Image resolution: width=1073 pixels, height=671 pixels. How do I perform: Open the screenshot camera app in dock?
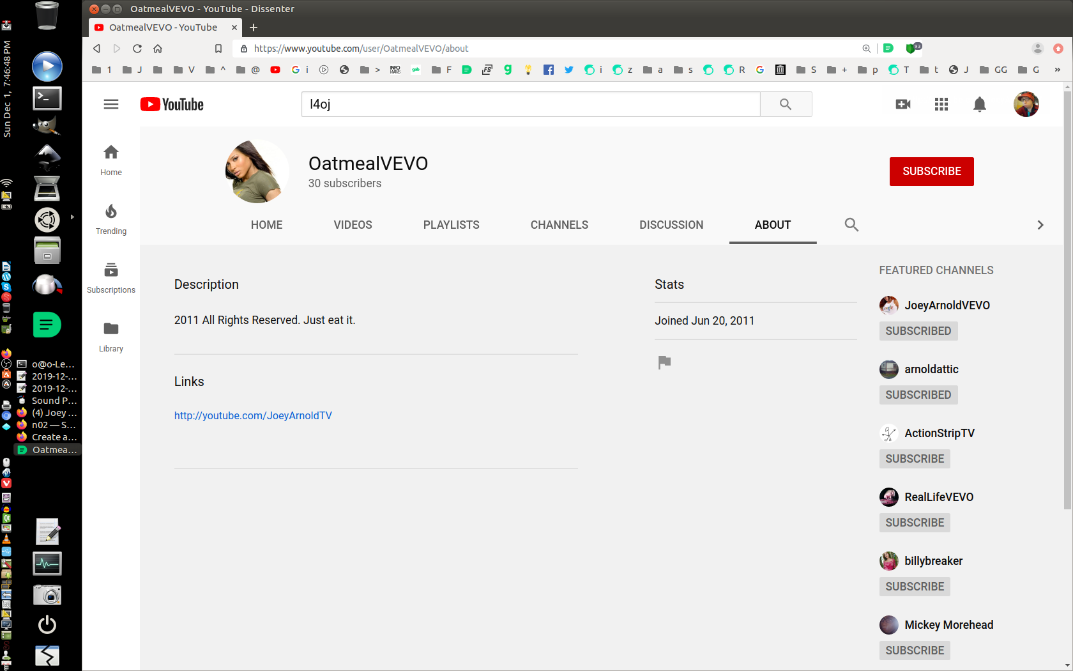[x=47, y=594]
